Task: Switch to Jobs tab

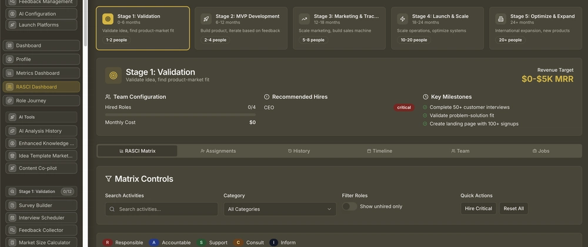Action: pyautogui.click(x=541, y=151)
